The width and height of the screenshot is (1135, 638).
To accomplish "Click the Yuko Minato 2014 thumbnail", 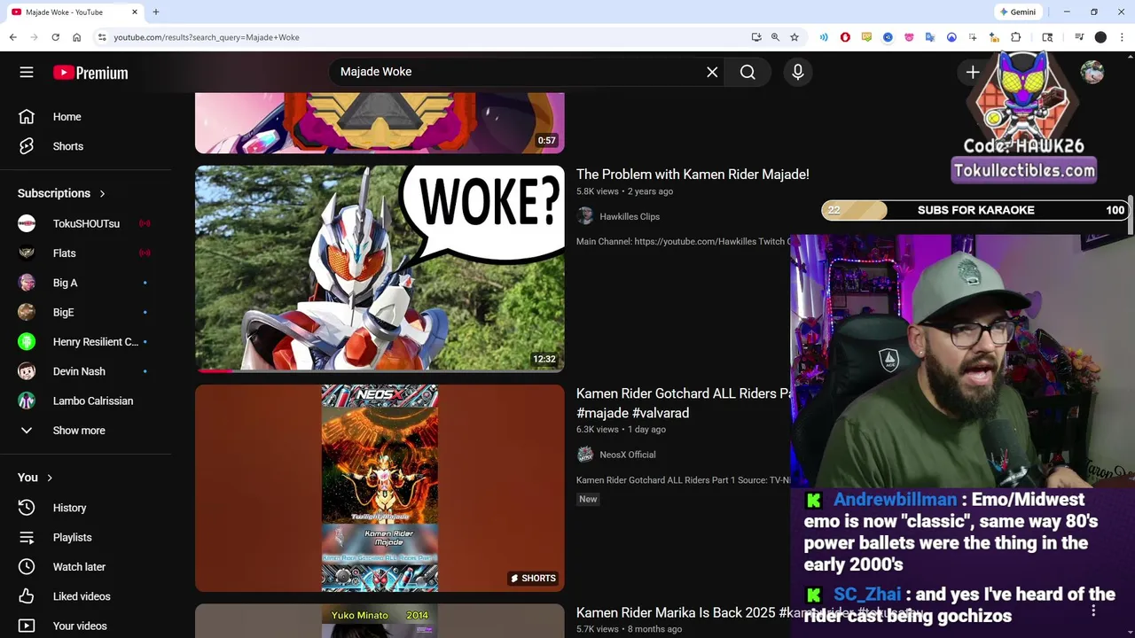I will pos(380,621).
